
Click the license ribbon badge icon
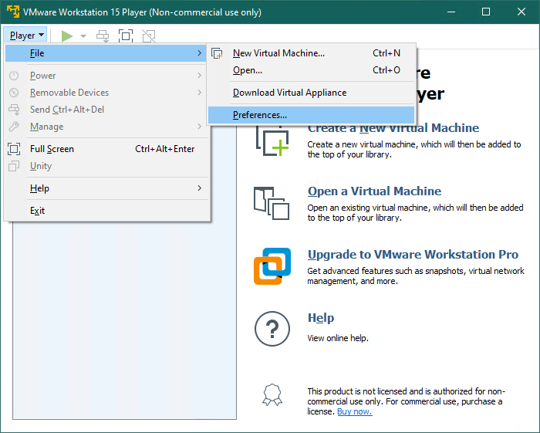(x=272, y=394)
